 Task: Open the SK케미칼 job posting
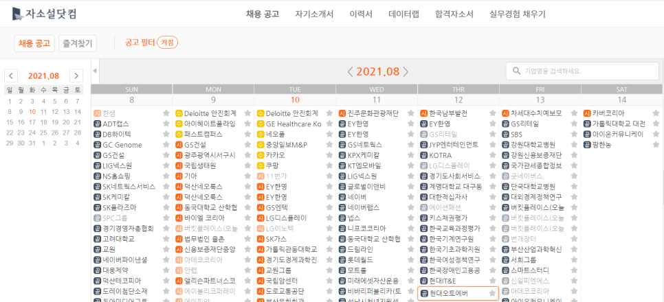[x=116, y=197]
